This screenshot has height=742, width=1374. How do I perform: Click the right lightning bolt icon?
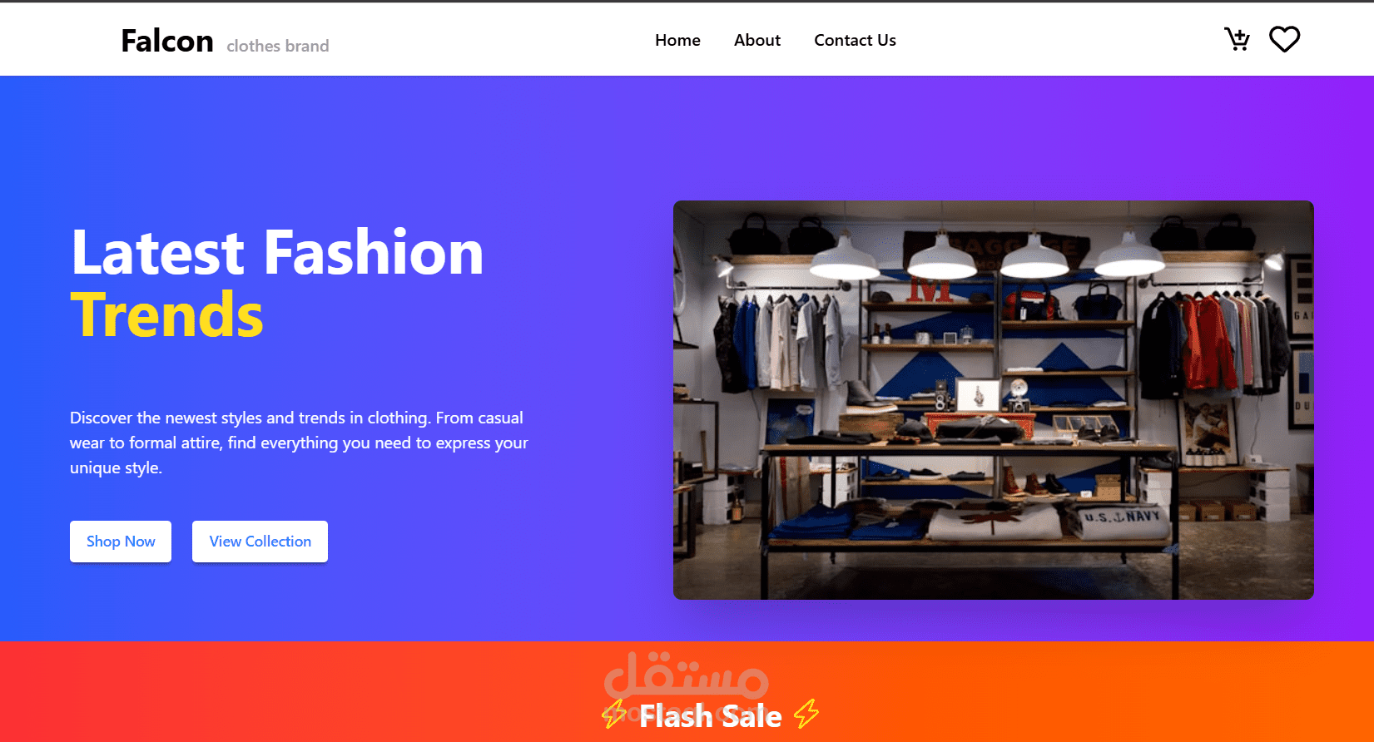pyautogui.click(x=806, y=714)
